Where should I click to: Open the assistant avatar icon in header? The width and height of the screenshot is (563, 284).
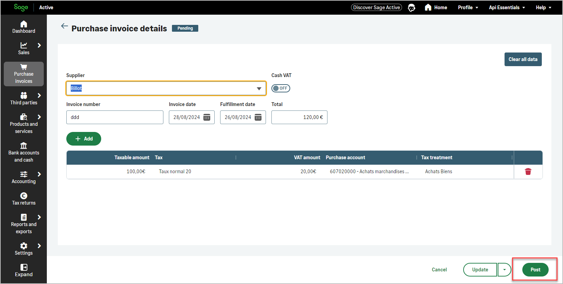point(412,8)
